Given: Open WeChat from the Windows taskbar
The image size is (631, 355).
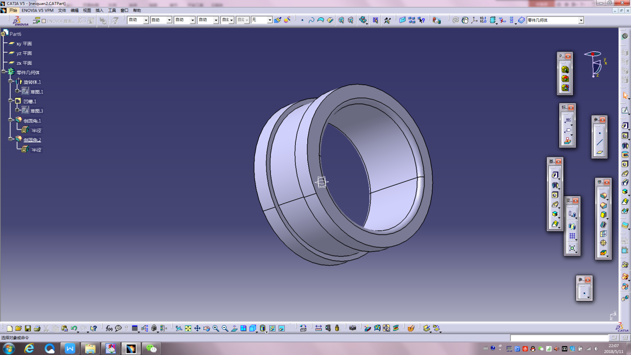Looking at the screenshot, I should pyautogui.click(x=151, y=349).
